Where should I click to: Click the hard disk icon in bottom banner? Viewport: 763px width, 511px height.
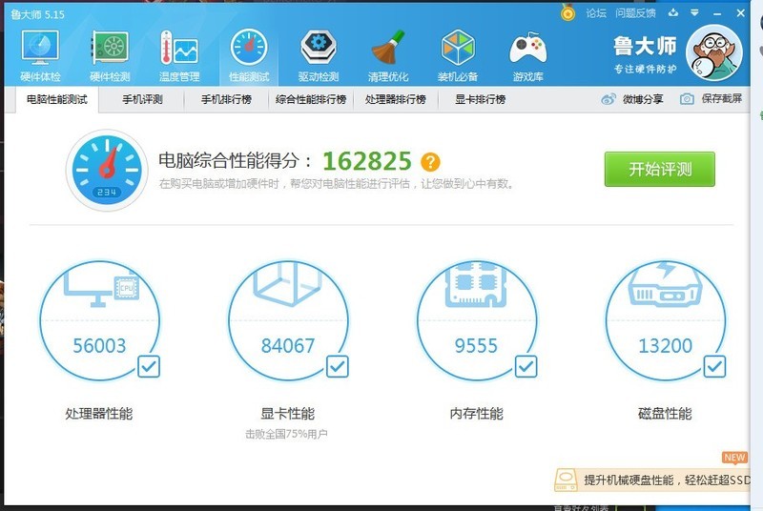tap(566, 480)
